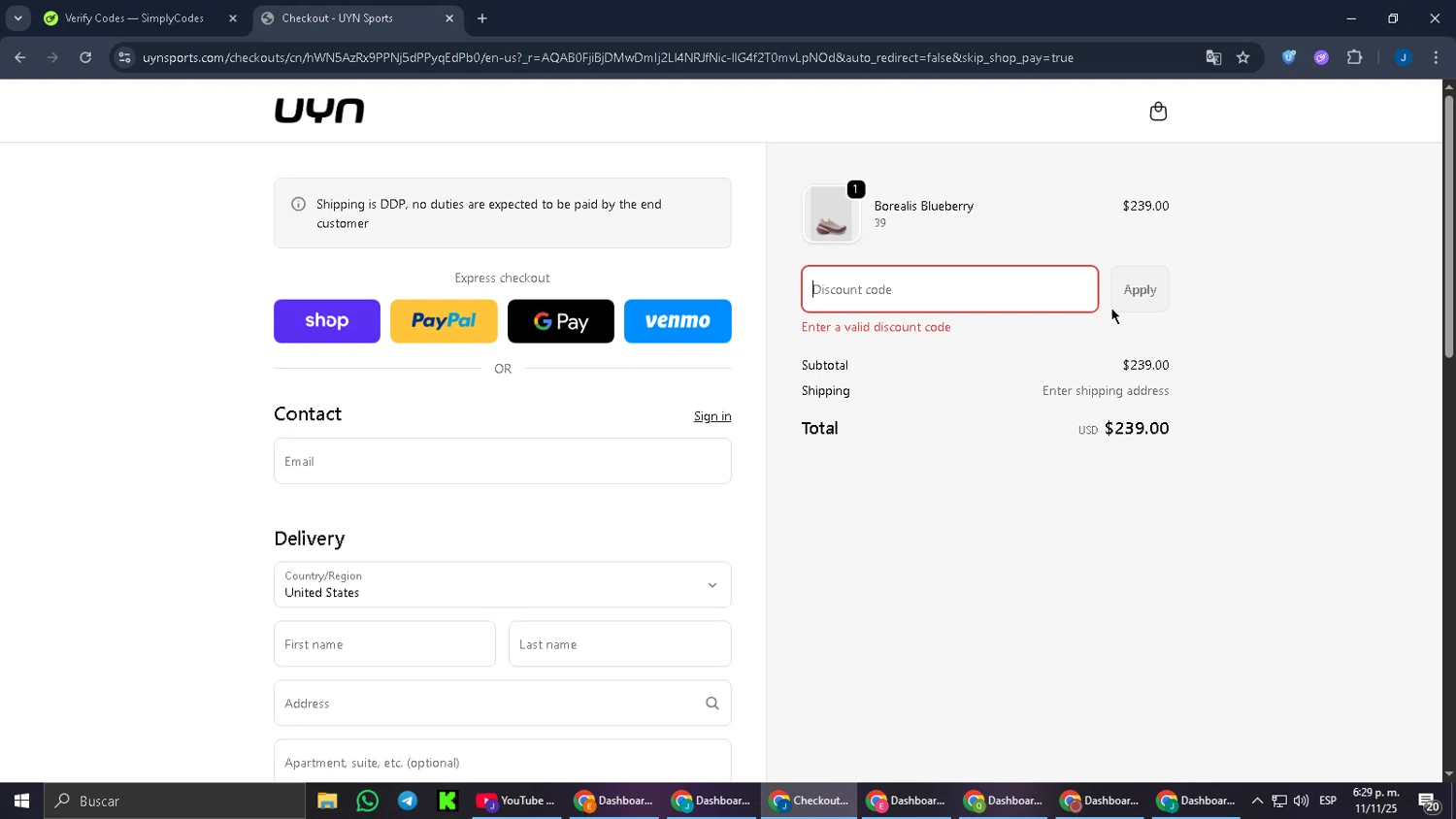Focus the Address input field

(503, 704)
